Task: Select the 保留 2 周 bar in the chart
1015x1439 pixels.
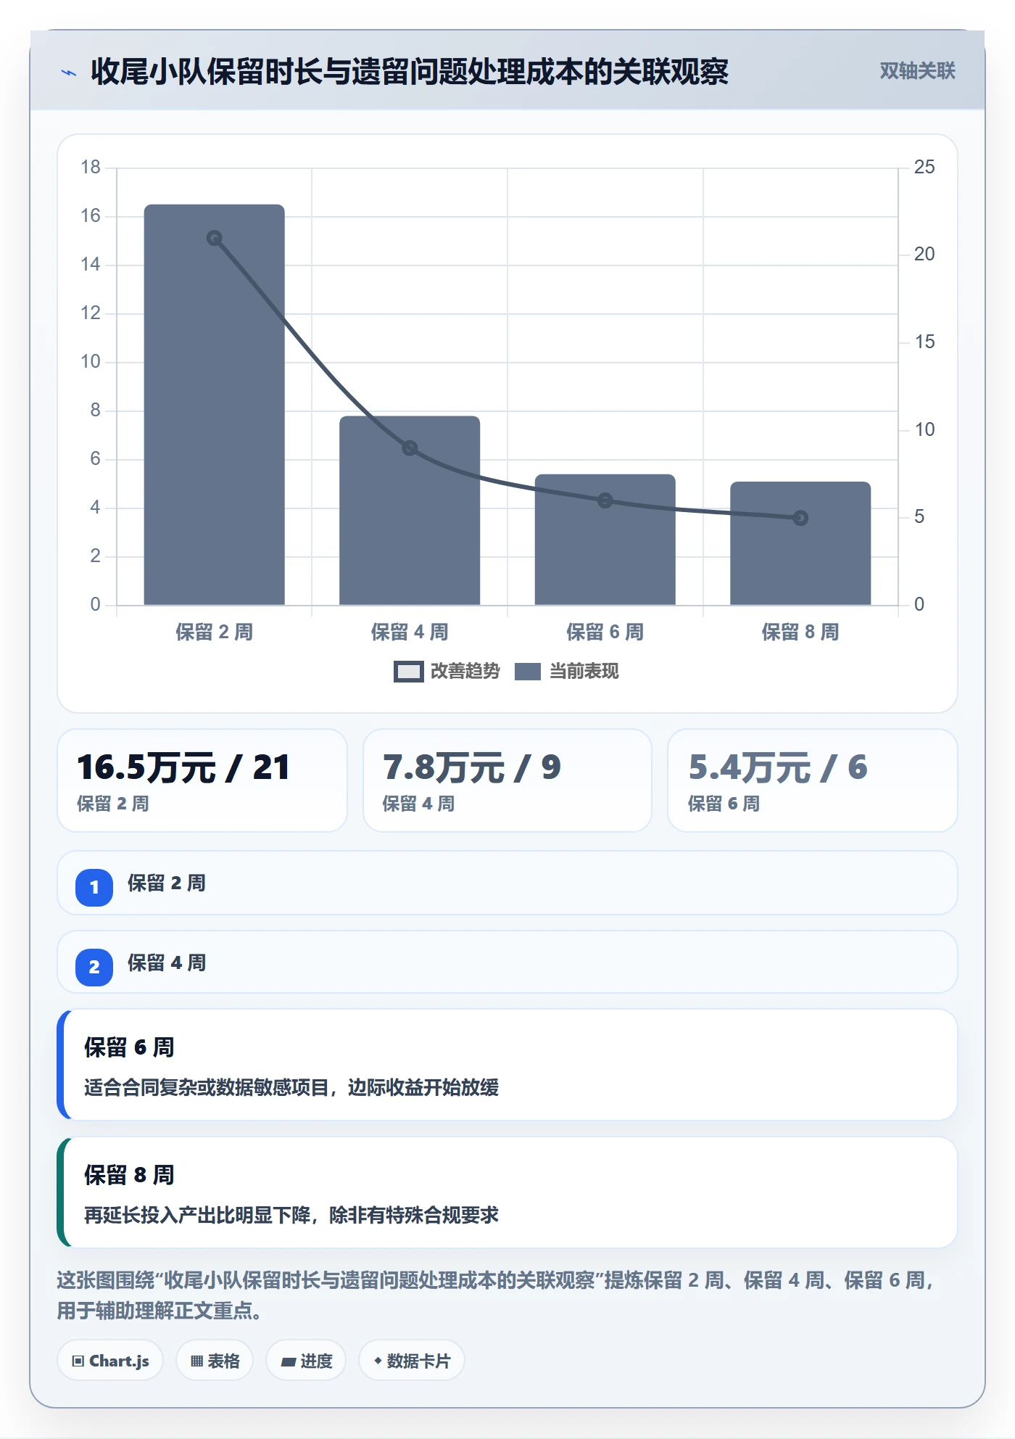Action: pos(214,405)
